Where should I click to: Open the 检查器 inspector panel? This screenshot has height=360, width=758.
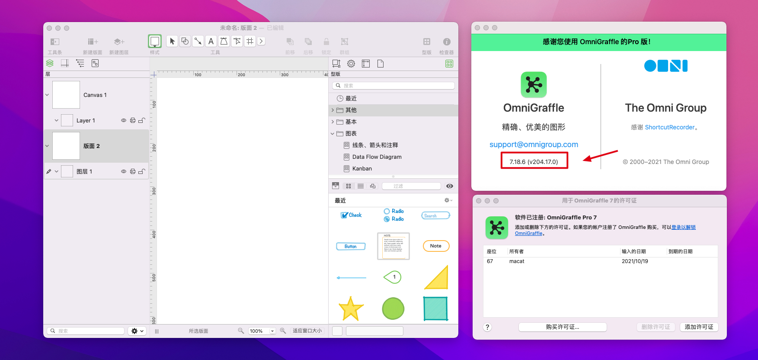coord(447,42)
